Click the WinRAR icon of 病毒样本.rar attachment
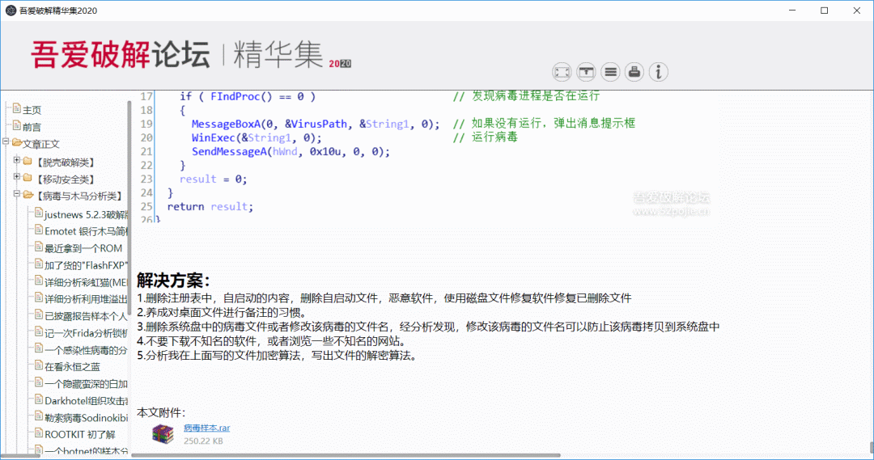Image resolution: width=874 pixels, height=460 pixels. coord(163,434)
